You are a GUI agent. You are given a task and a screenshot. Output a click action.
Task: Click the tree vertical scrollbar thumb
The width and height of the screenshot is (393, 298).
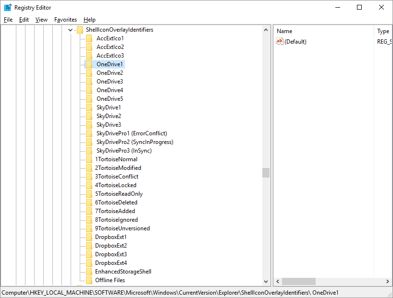pos(266,173)
